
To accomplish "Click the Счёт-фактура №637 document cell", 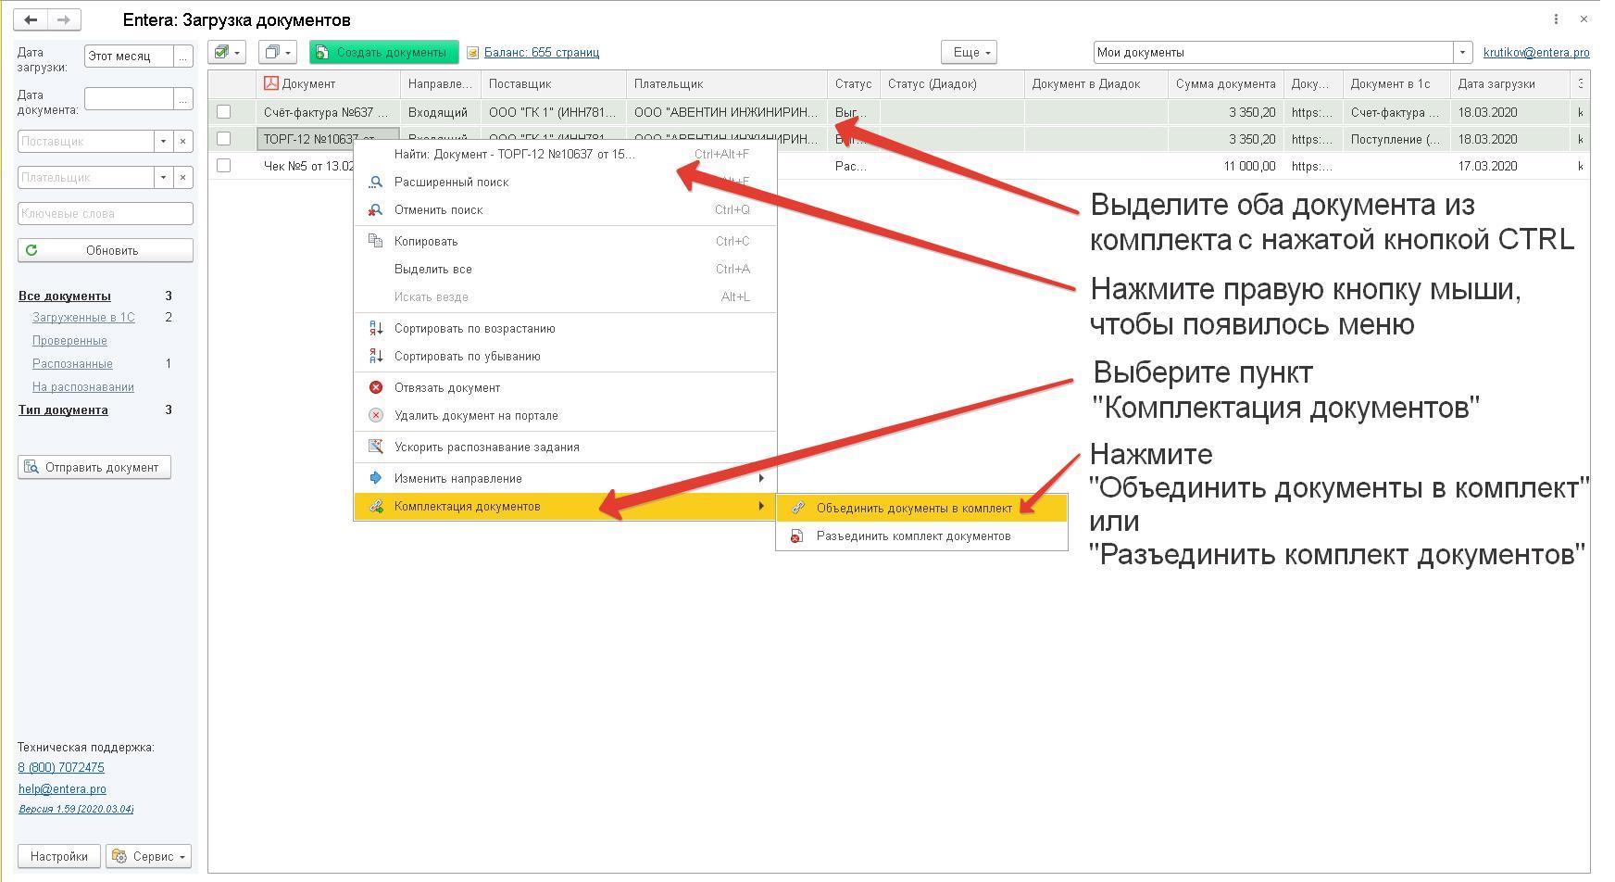I will coord(328,112).
